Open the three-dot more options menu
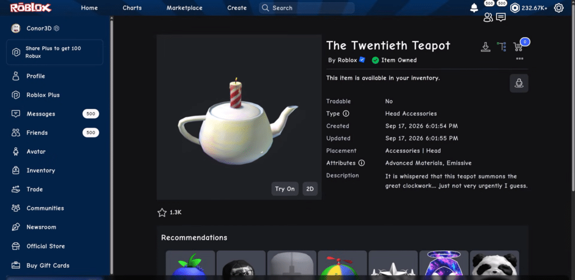 [x=519, y=59]
